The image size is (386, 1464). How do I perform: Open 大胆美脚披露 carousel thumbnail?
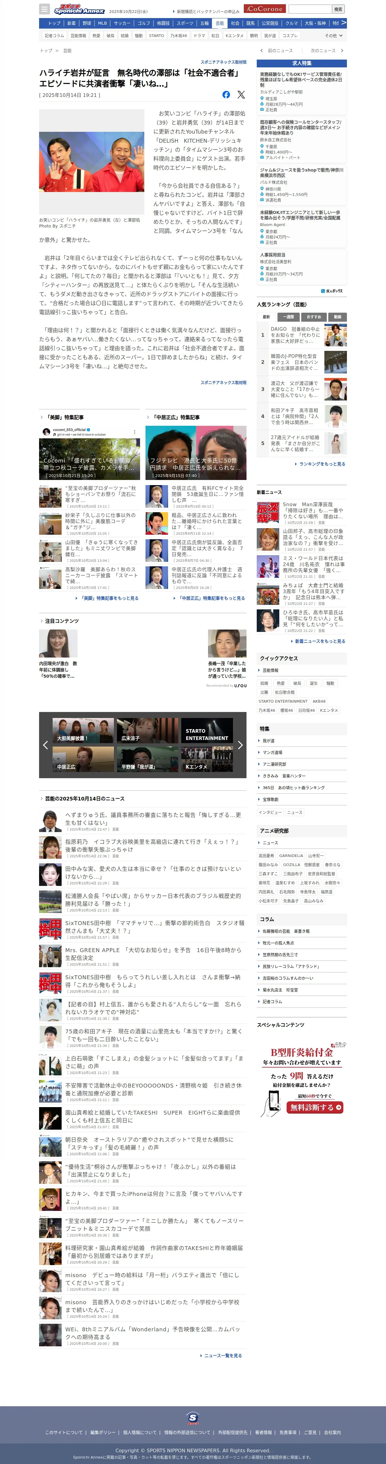pos(84,730)
